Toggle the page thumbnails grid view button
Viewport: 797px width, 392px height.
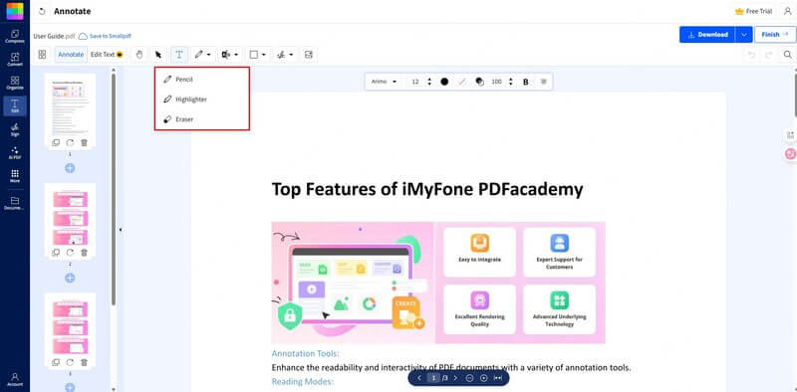(x=42, y=55)
